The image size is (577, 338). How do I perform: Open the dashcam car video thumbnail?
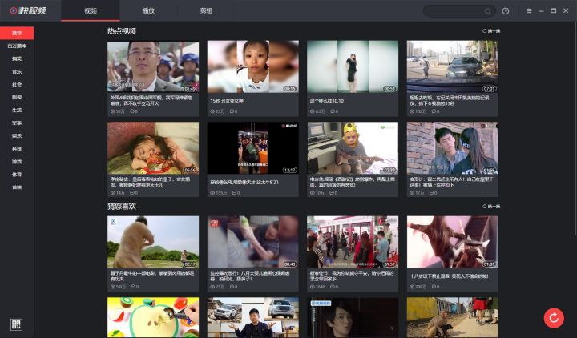tap(452, 66)
